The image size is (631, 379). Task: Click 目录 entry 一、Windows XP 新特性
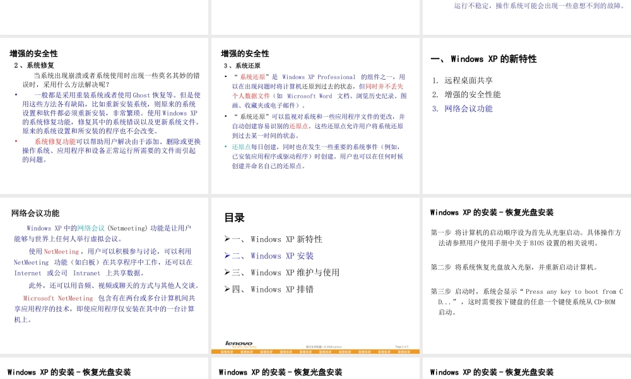274,239
